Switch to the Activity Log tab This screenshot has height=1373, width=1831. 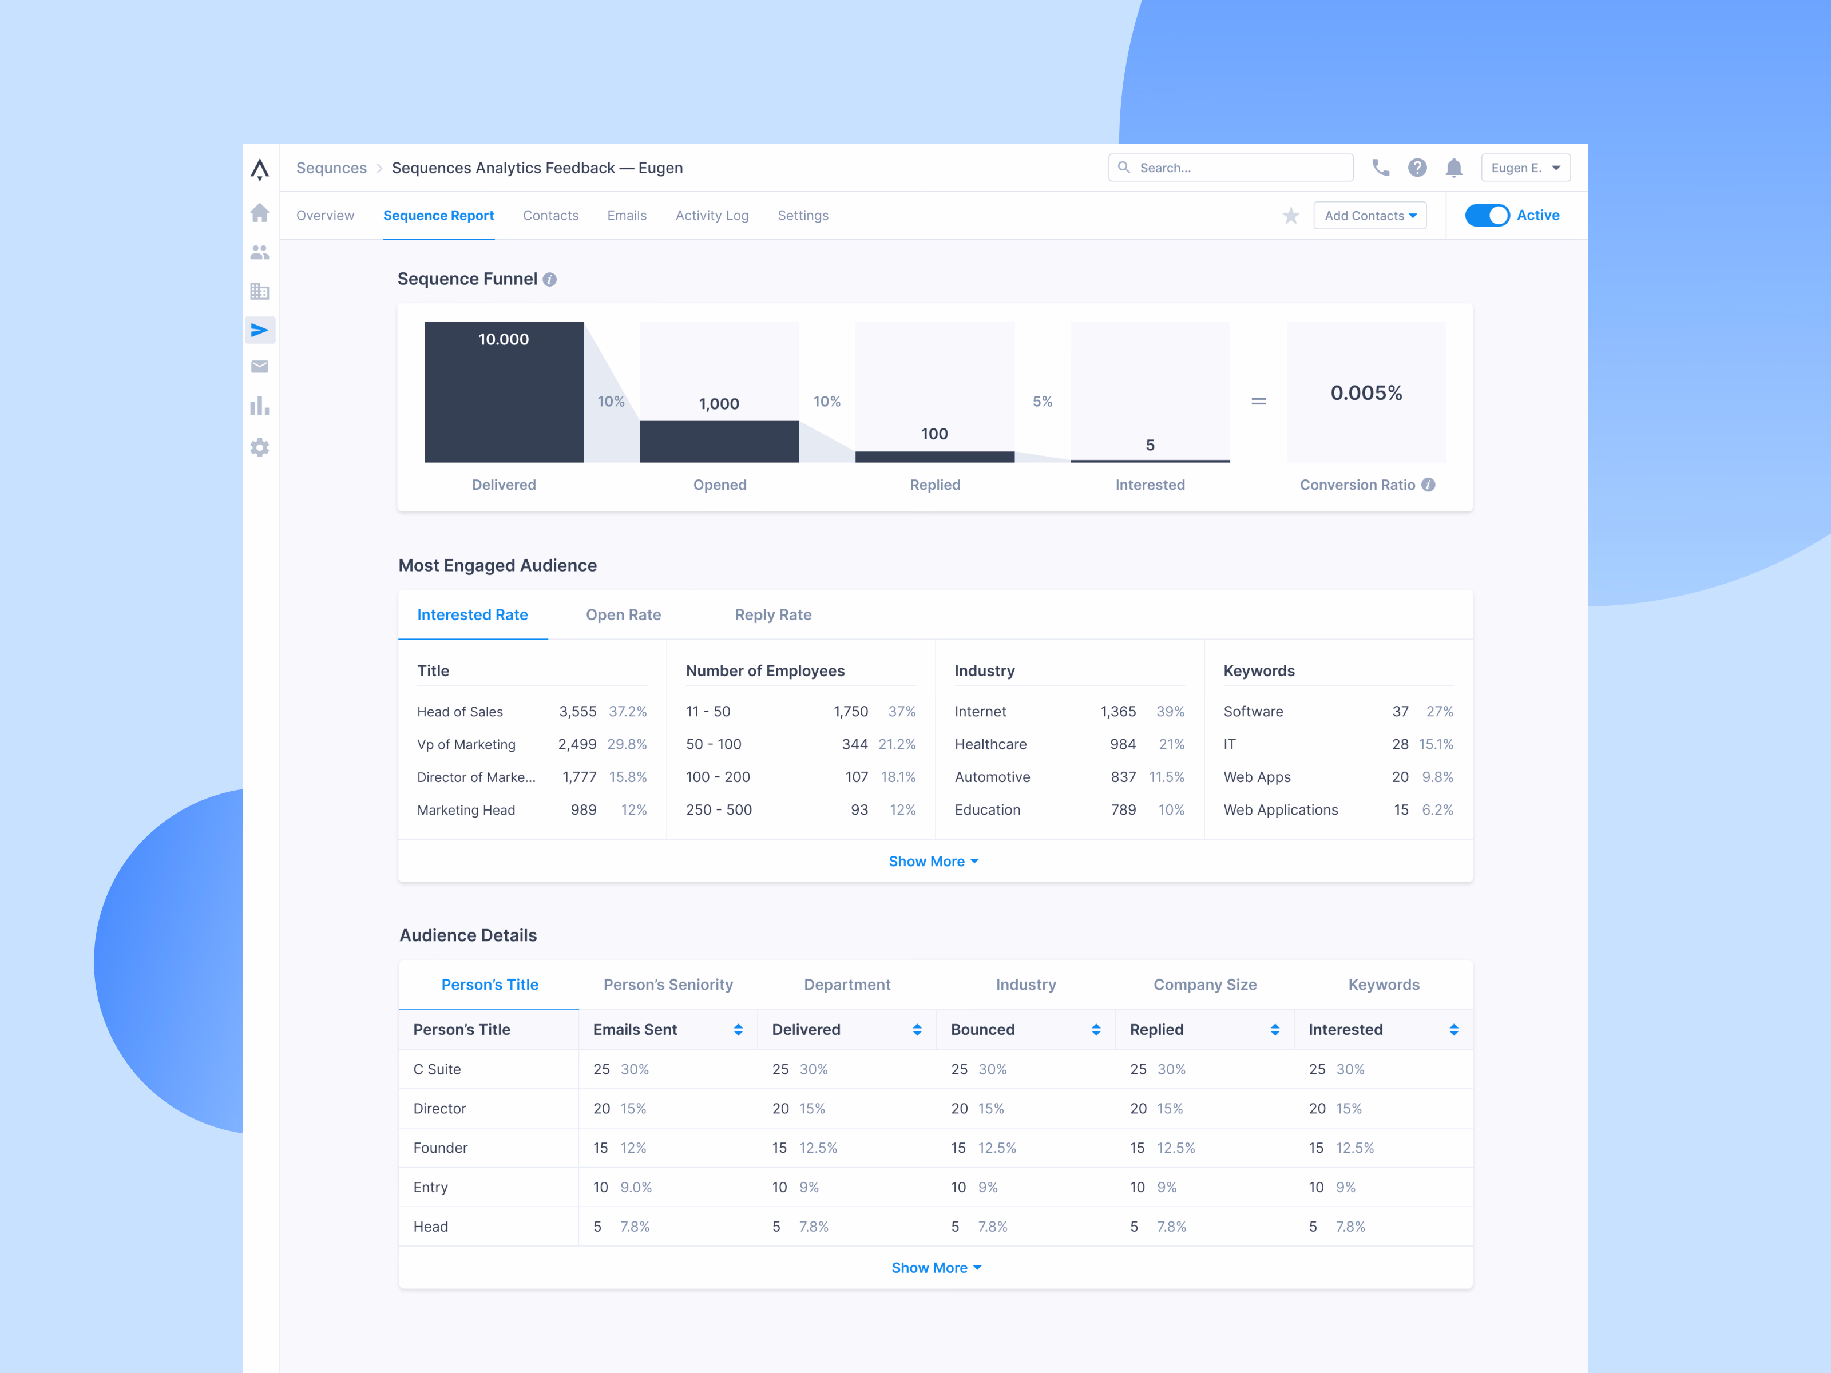[x=712, y=215]
